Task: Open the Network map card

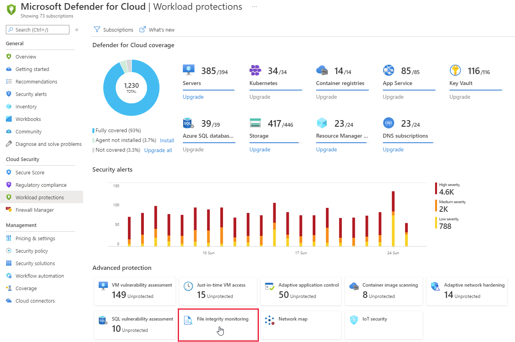Action: (x=301, y=325)
